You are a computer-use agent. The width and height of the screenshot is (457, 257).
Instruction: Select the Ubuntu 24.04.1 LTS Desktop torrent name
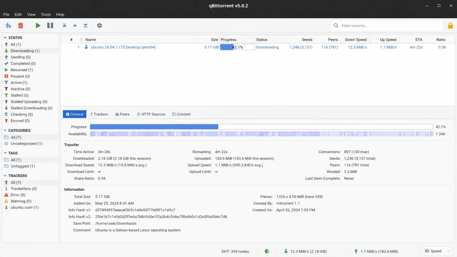123,47
